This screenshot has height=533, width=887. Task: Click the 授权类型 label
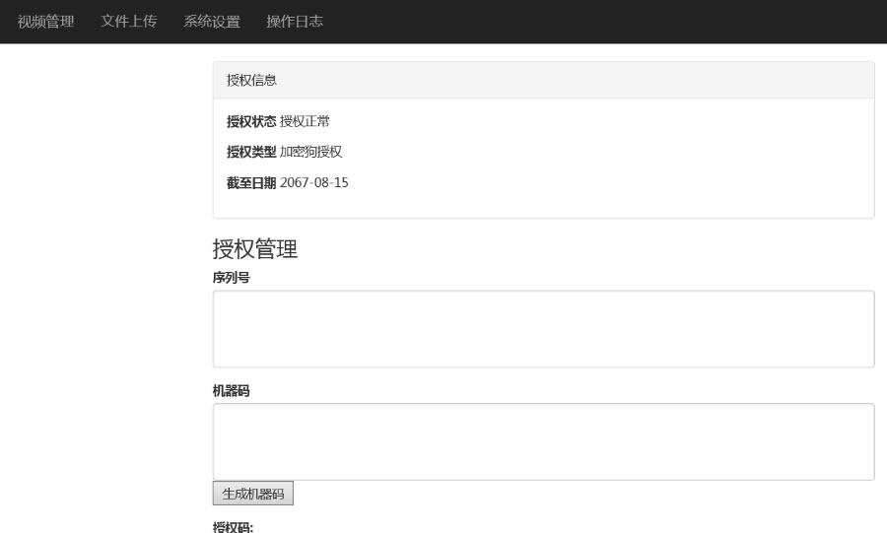pyautogui.click(x=251, y=152)
